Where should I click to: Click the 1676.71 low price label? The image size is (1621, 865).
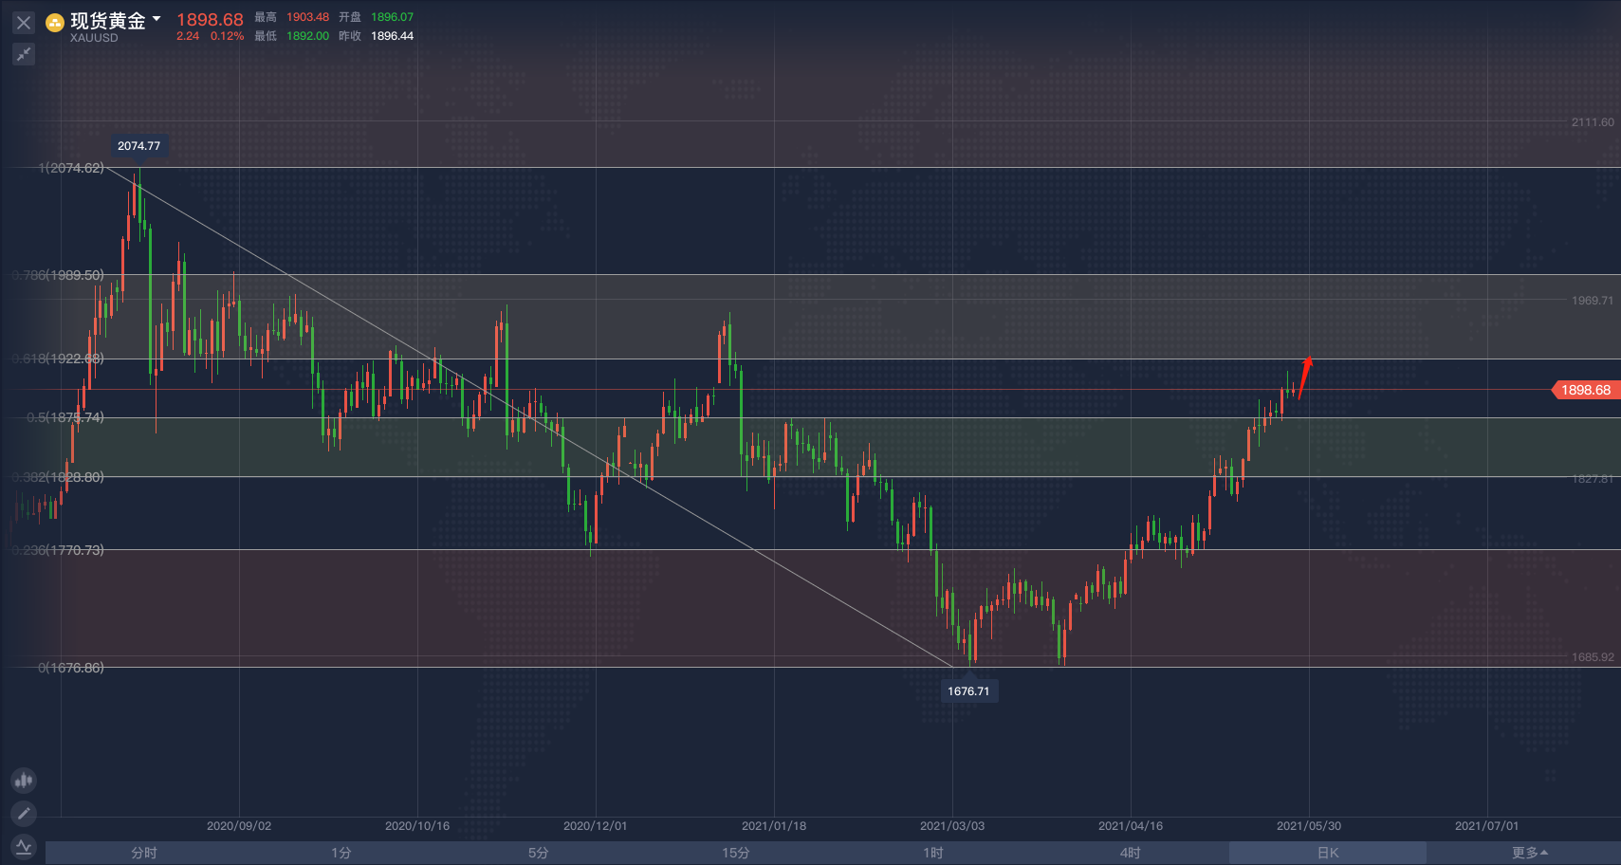[968, 691]
